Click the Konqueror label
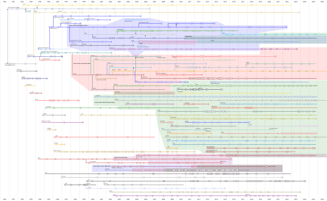Screen dimensions: 327x201 coord(98,95)
